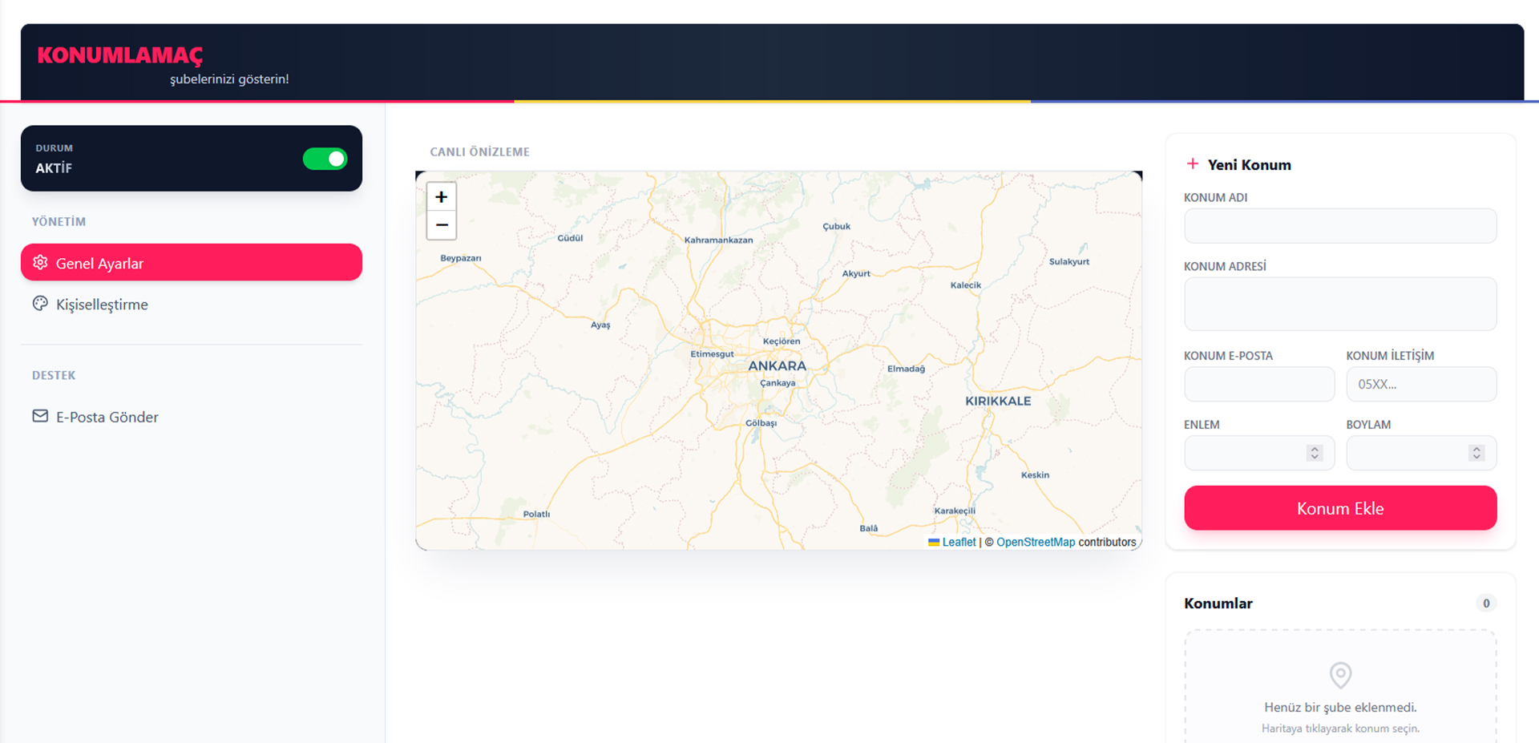Viewport: 1539px width, 743px height.
Task: Click the Konumlar count badge
Action: click(1485, 604)
